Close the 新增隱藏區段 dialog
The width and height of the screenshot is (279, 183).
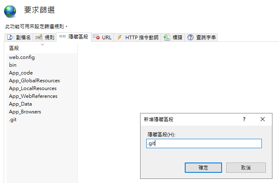click(263, 119)
